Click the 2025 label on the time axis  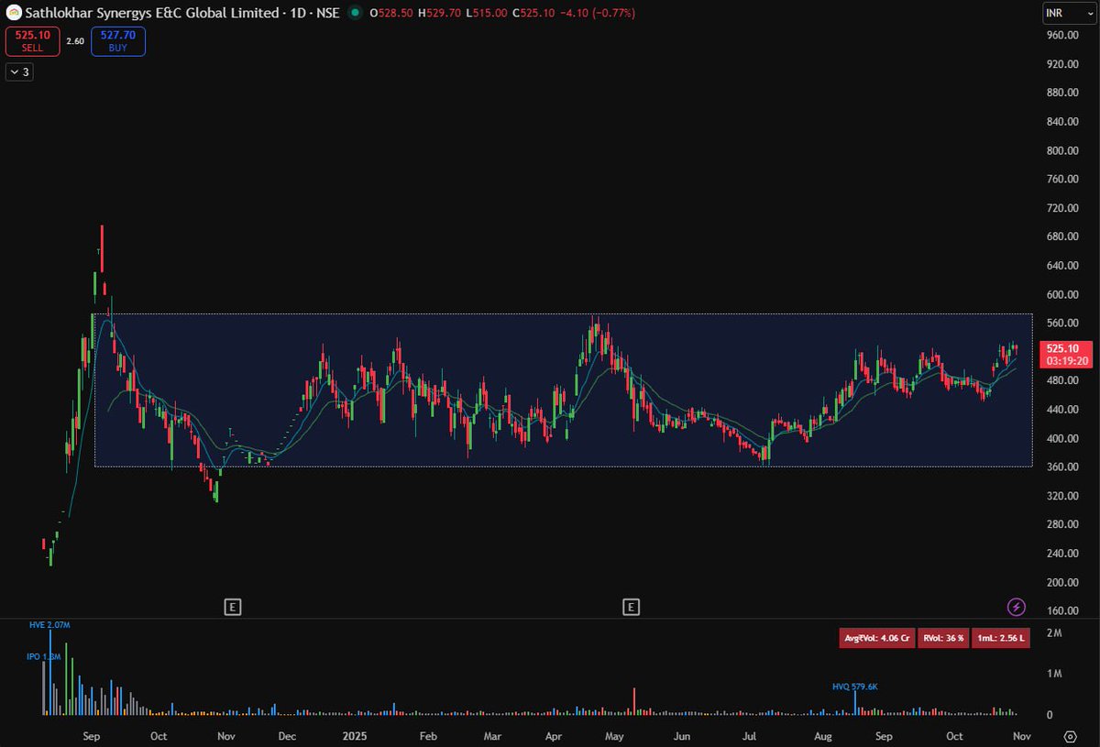click(354, 736)
